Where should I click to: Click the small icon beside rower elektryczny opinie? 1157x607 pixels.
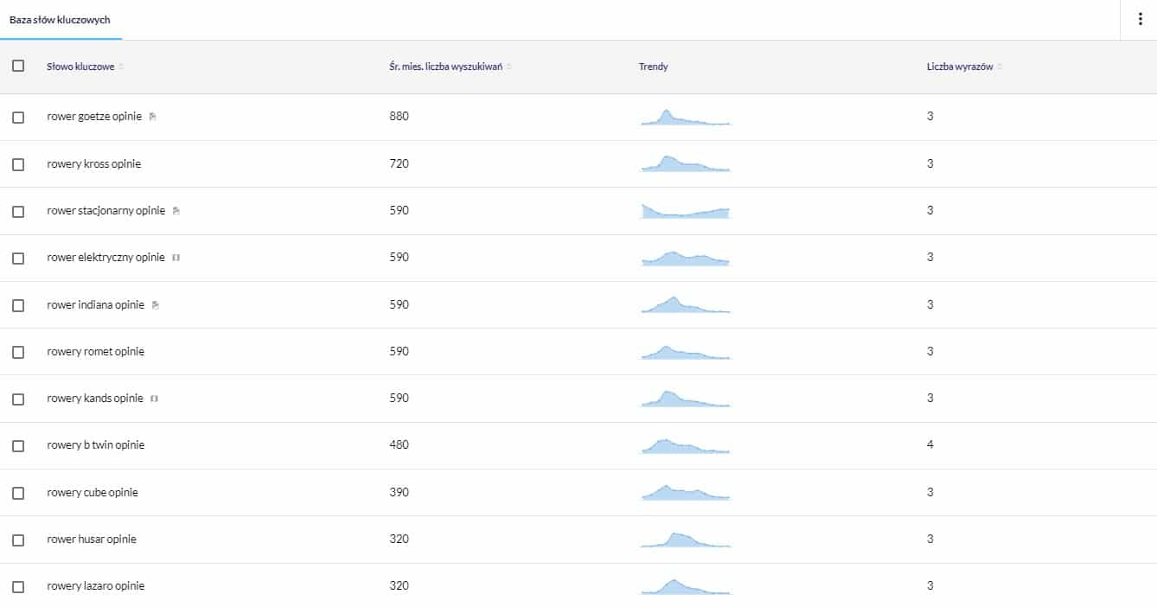(x=176, y=258)
